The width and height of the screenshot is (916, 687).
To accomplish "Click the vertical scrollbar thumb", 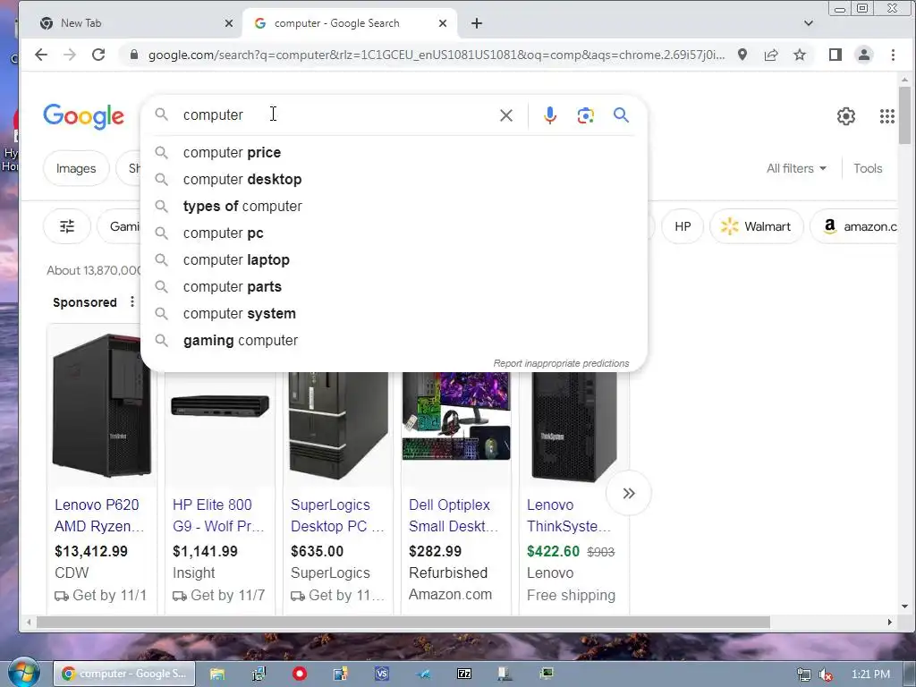I will (x=904, y=115).
